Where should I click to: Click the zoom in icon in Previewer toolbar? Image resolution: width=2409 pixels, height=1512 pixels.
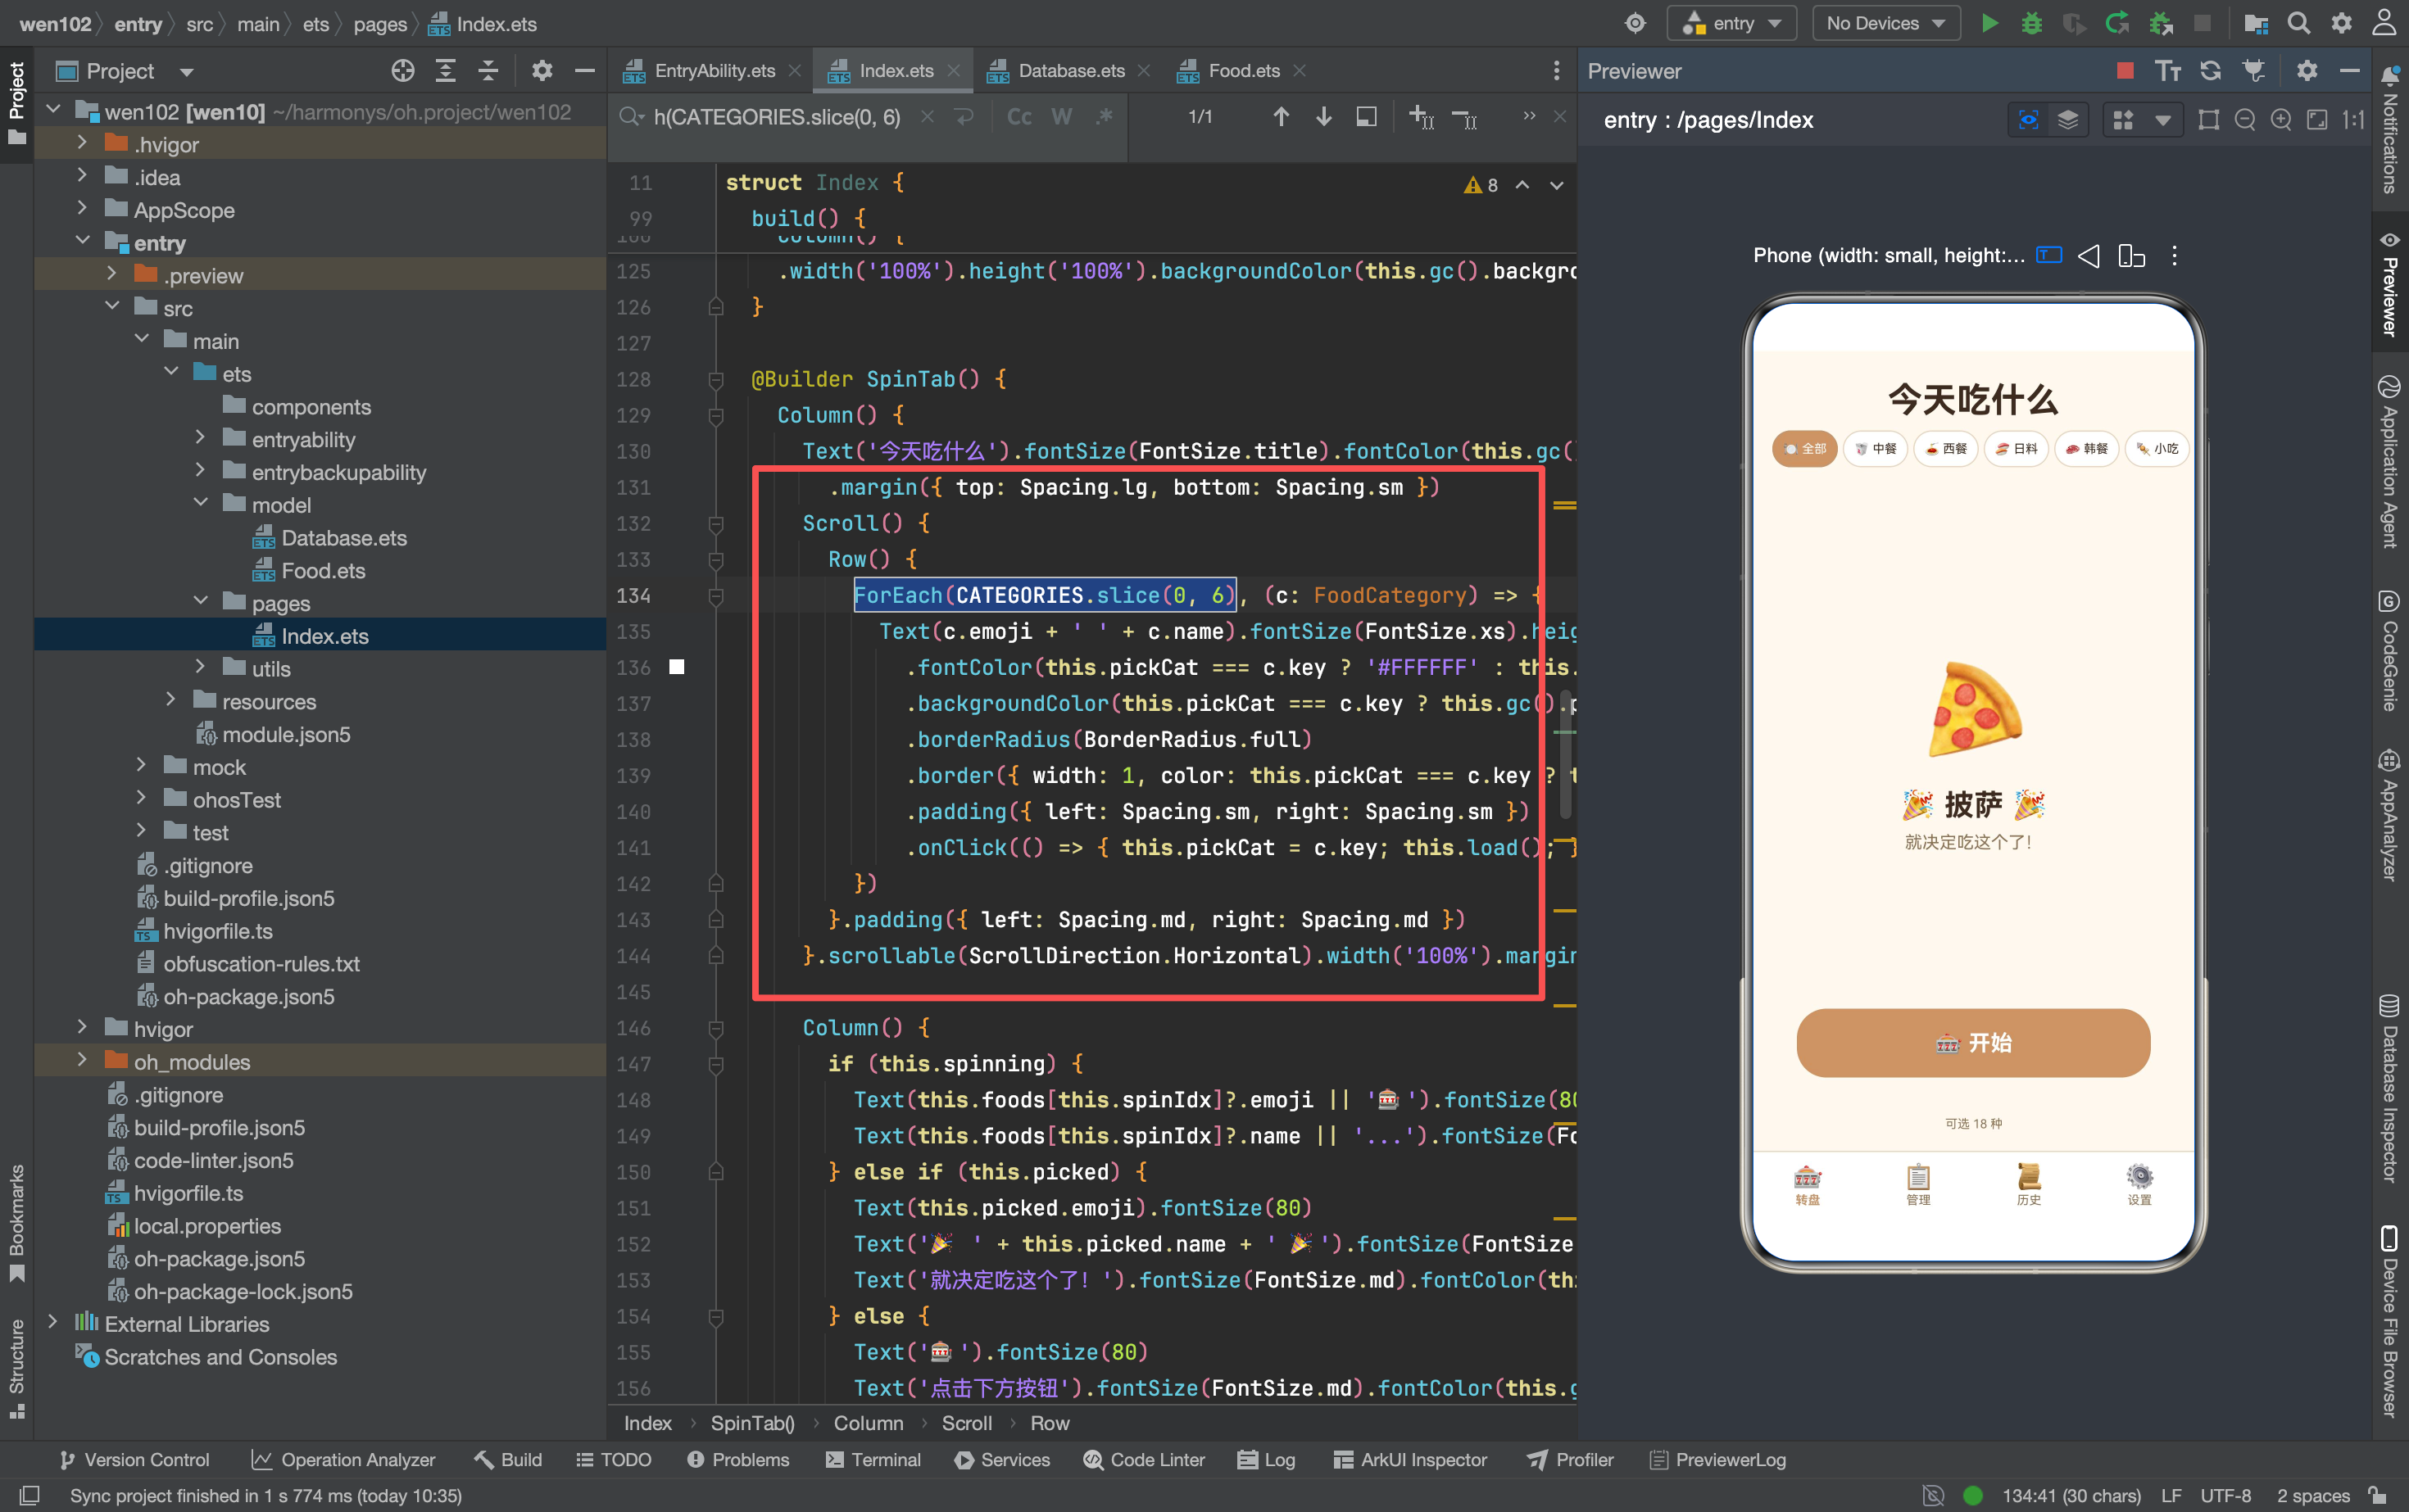(2280, 120)
